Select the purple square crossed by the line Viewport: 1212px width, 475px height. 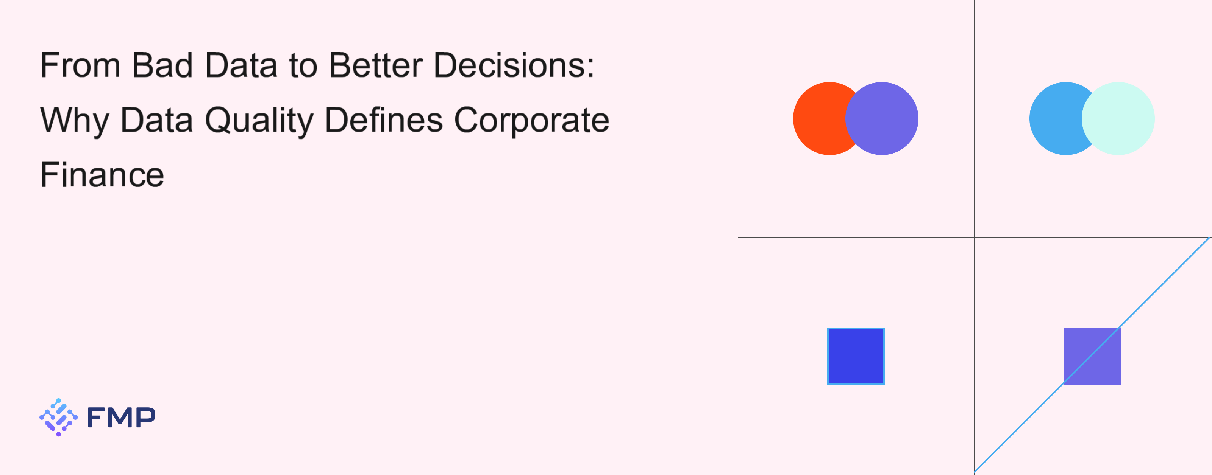click(1101, 366)
